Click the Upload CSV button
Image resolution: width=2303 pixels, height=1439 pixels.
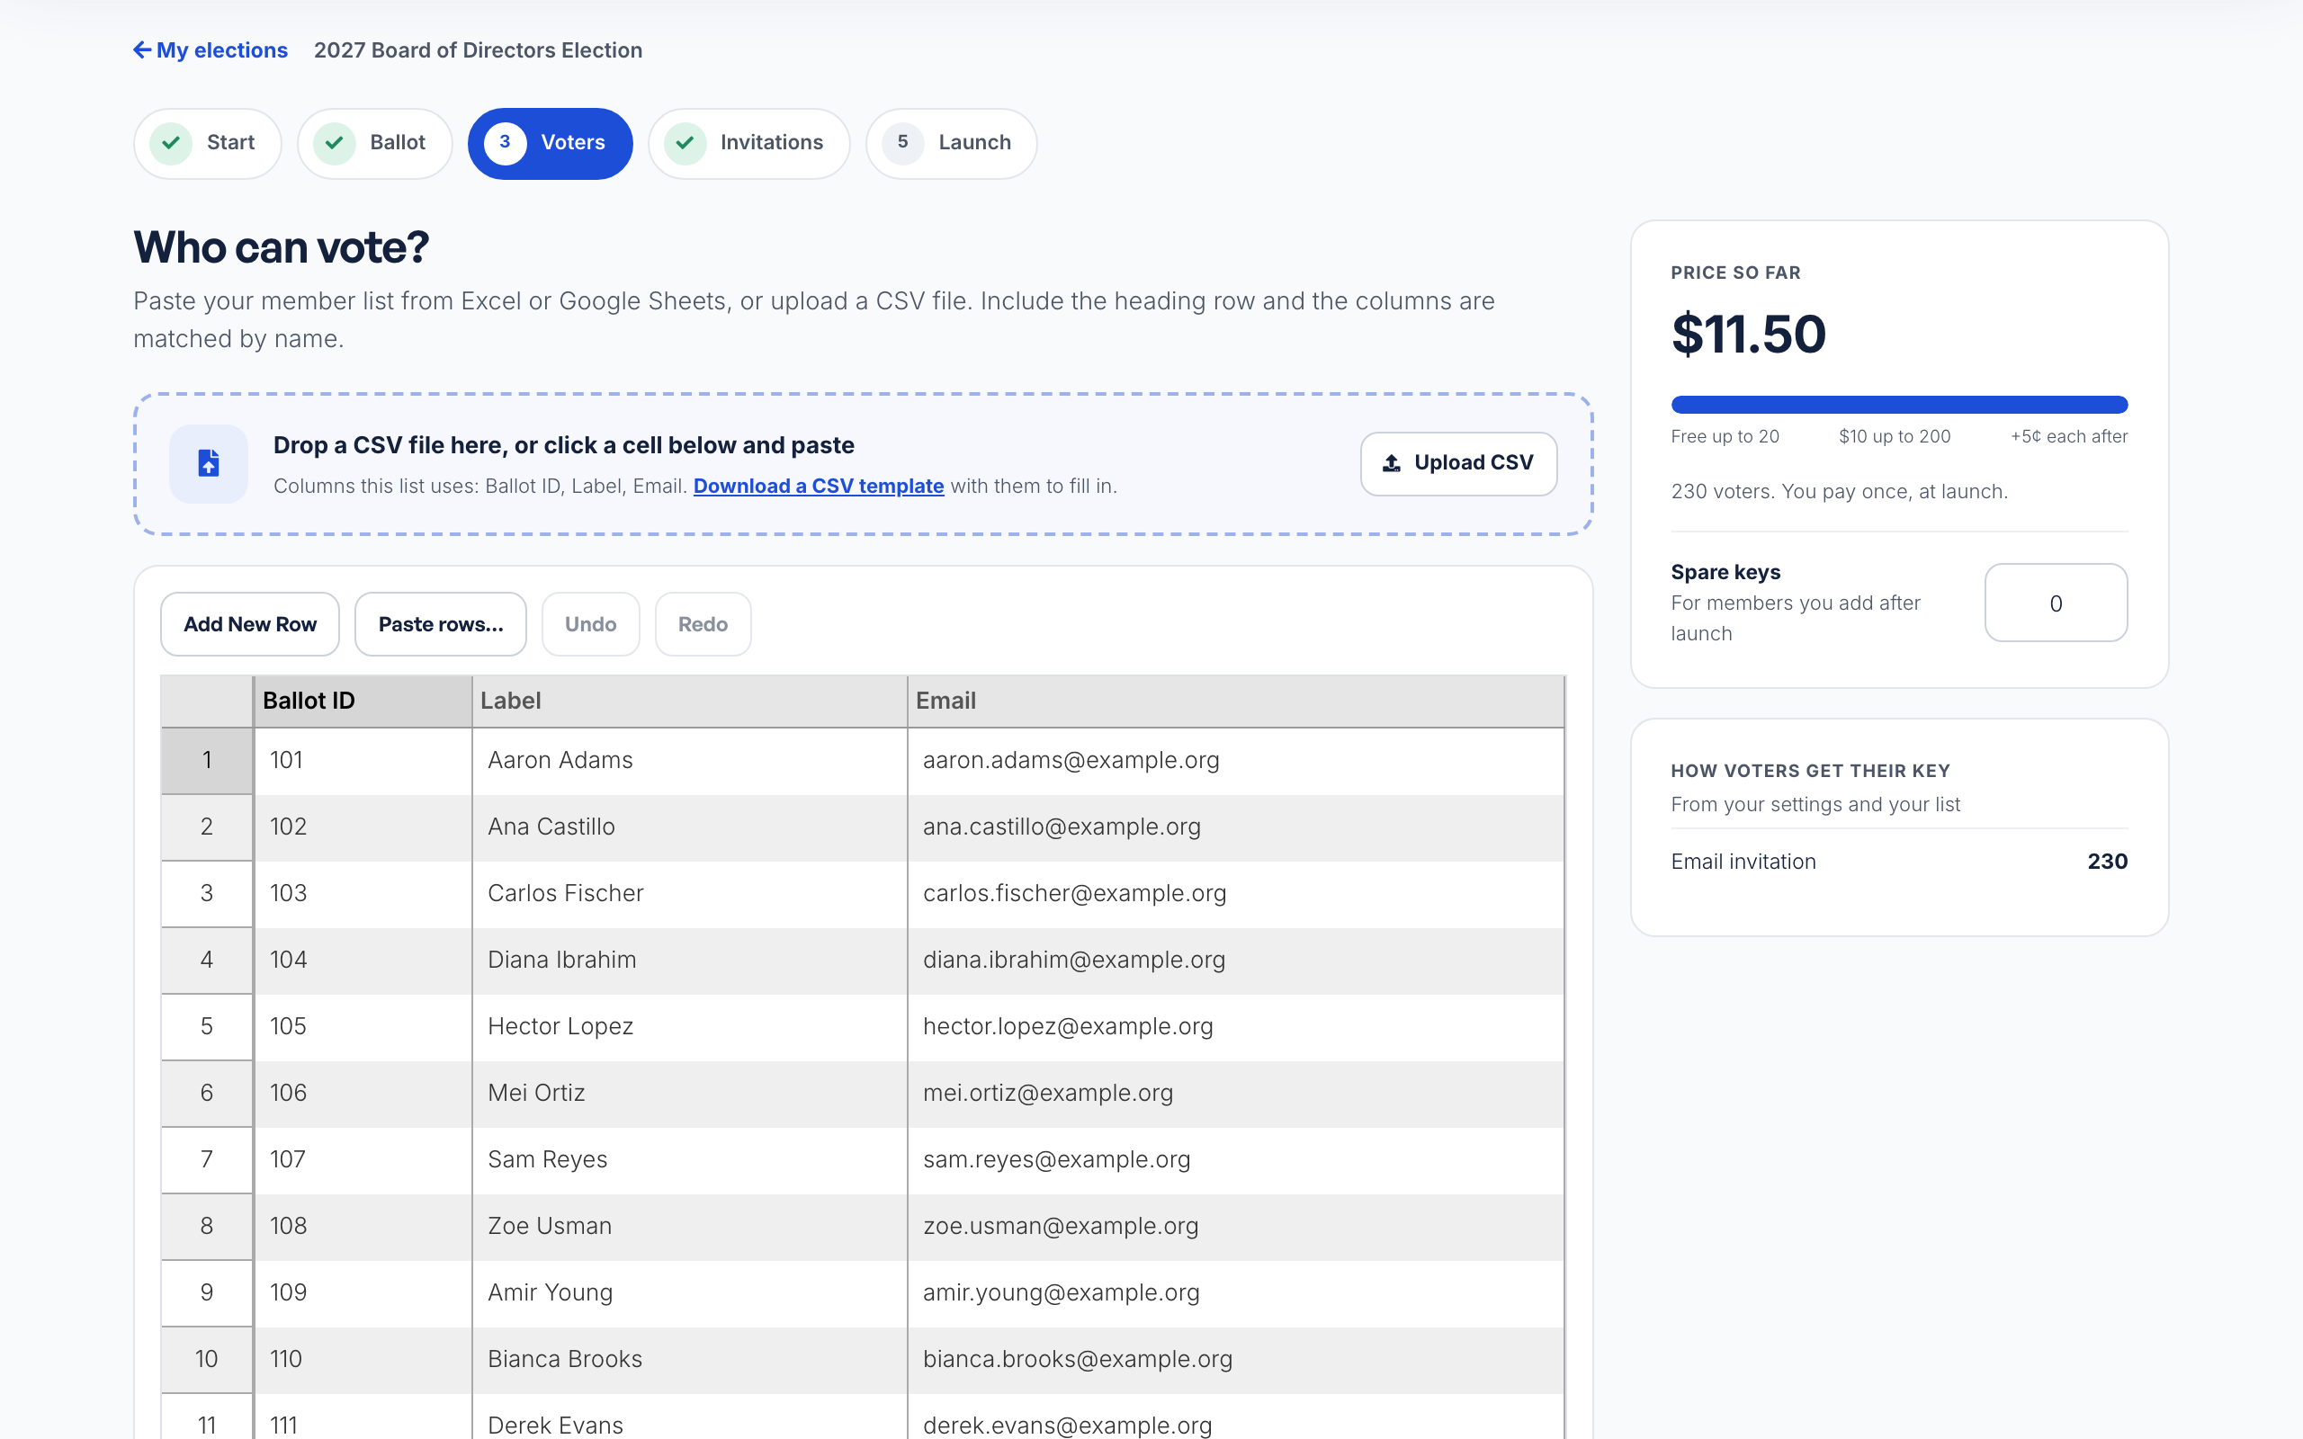(x=1459, y=463)
